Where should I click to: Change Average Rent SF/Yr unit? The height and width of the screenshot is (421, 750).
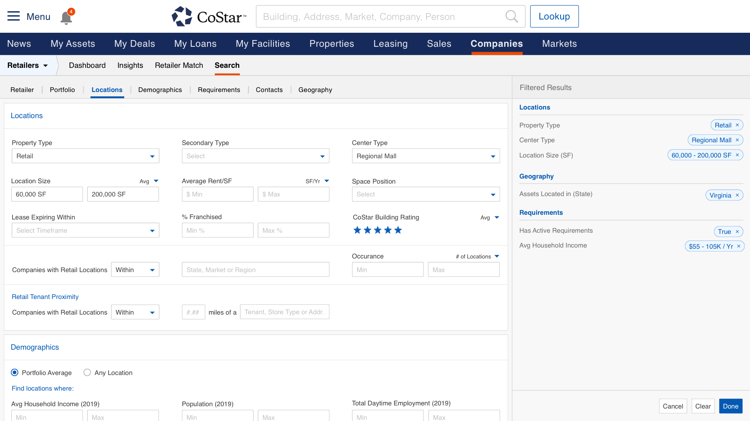(318, 181)
